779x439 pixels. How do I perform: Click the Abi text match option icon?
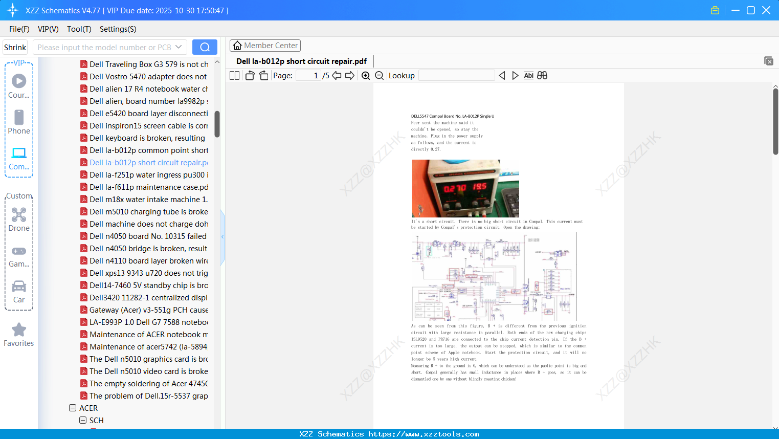(x=529, y=76)
